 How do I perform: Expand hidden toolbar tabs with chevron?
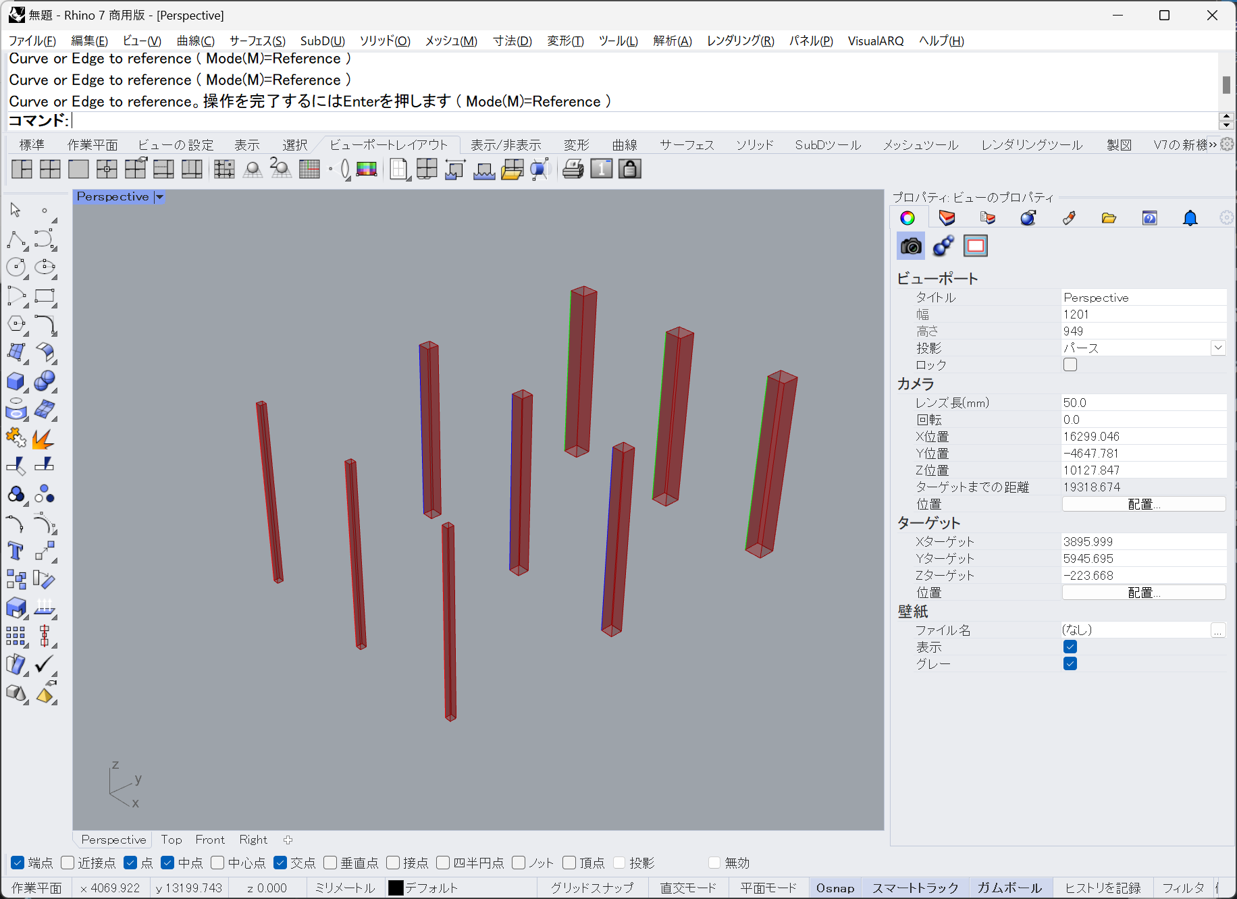pos(1213,144)
